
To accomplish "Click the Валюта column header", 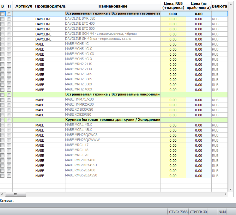I will point(220,6).
